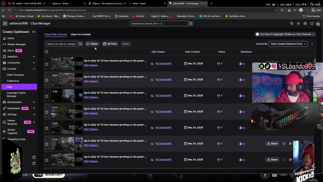Tick checkbox of the first clip row

click(x=46, y=64)
